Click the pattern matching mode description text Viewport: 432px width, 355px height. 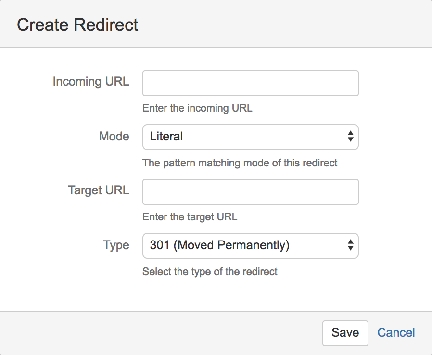[240, 163]
